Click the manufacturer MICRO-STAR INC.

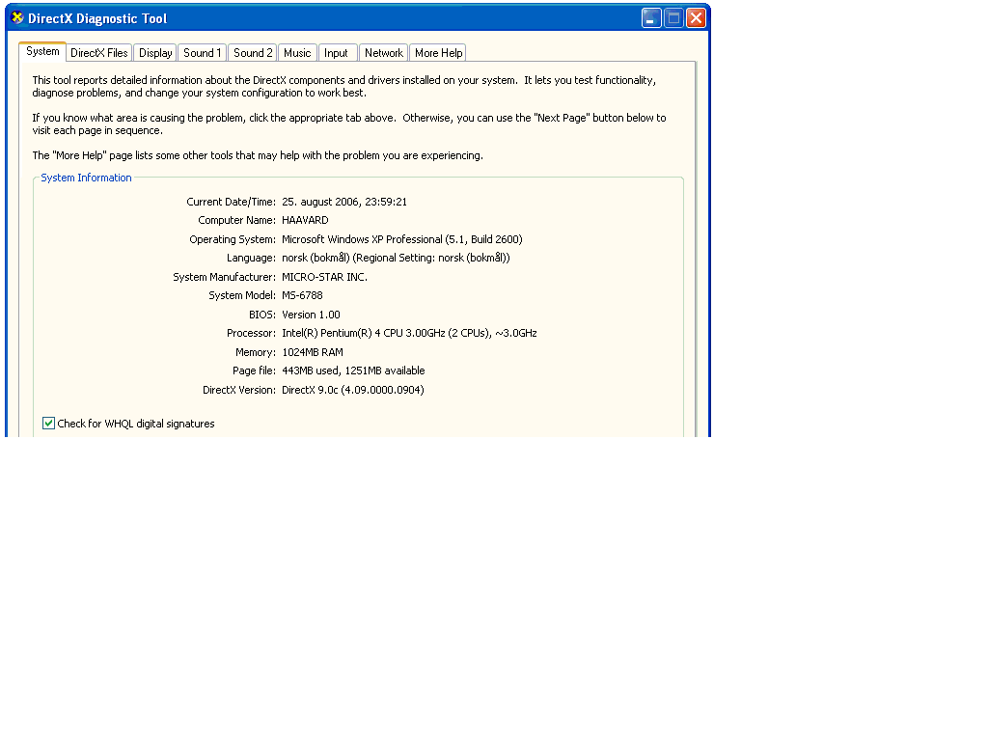pos(324,277)
